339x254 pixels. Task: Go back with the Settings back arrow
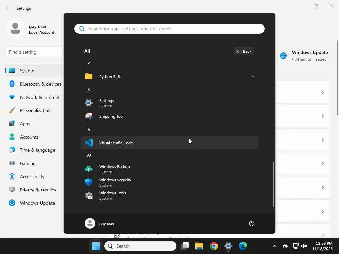pos(8,8)
